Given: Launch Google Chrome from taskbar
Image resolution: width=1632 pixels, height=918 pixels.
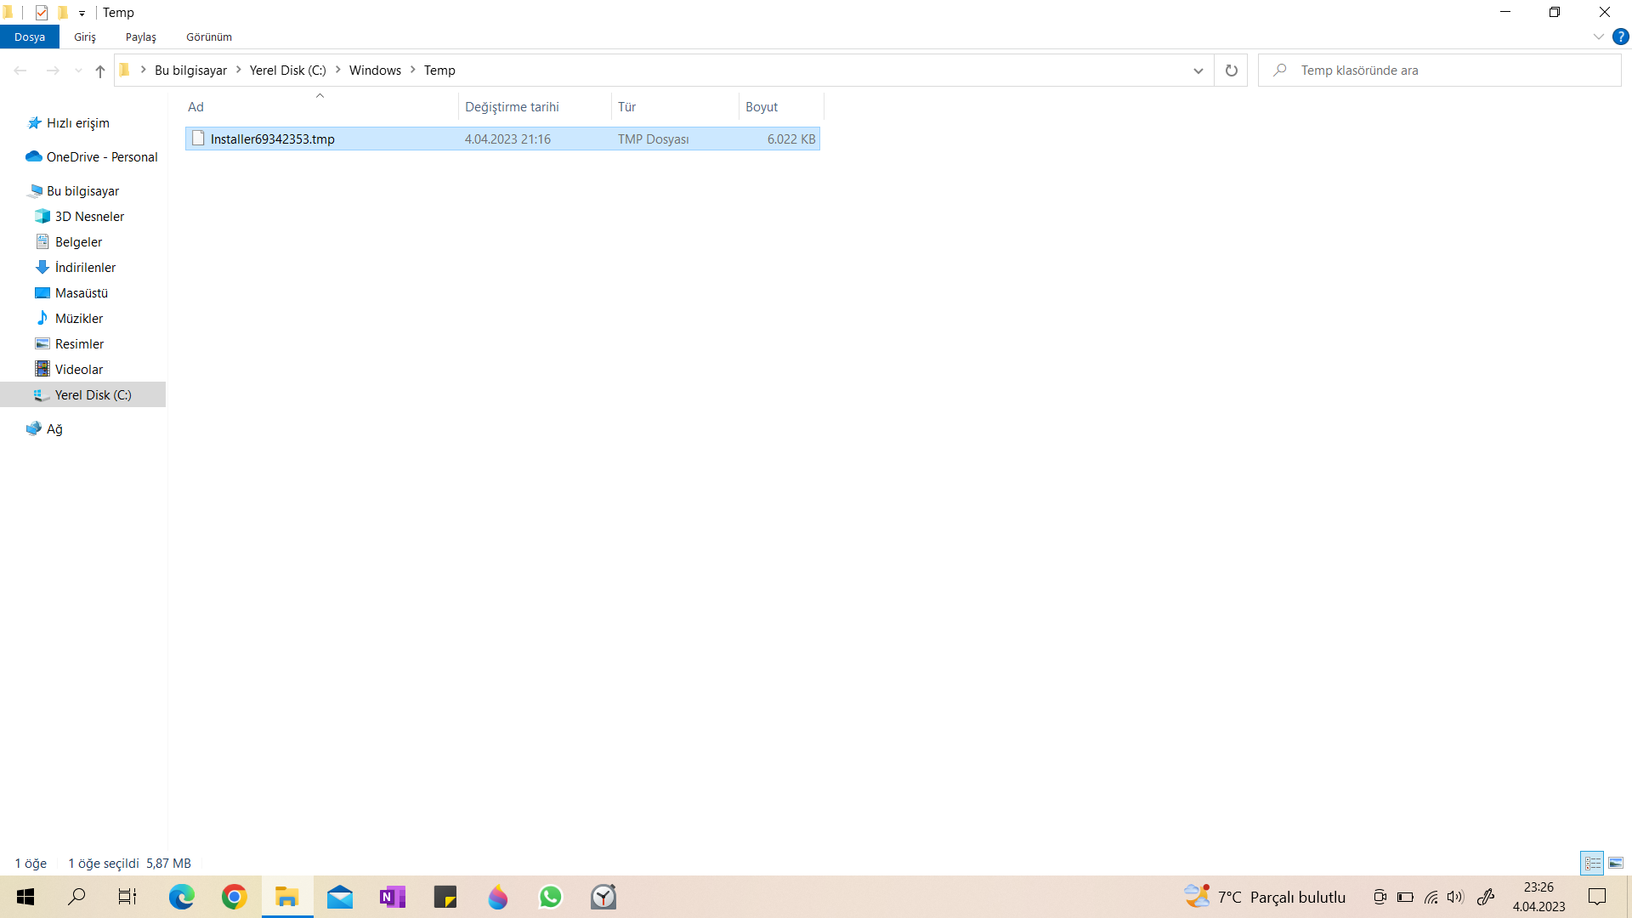Looking at the screenshot, I should click(x=235, y=897).
